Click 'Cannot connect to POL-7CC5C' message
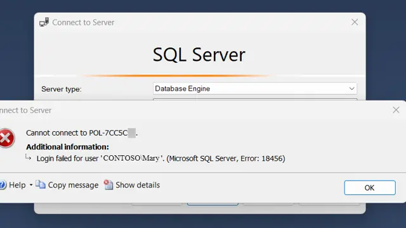The height and width of the screenshot is (228, 406). [82, 133]
